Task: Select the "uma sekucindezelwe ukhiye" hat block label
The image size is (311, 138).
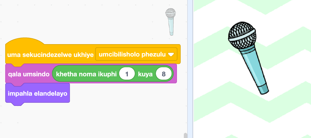Action: pos(50,55)
